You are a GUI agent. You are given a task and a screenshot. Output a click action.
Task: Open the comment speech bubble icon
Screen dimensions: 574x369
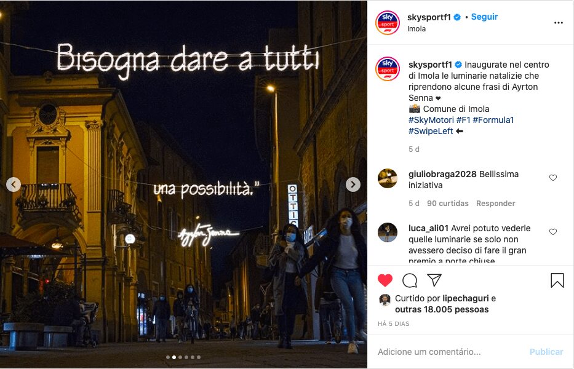(410, 280)
